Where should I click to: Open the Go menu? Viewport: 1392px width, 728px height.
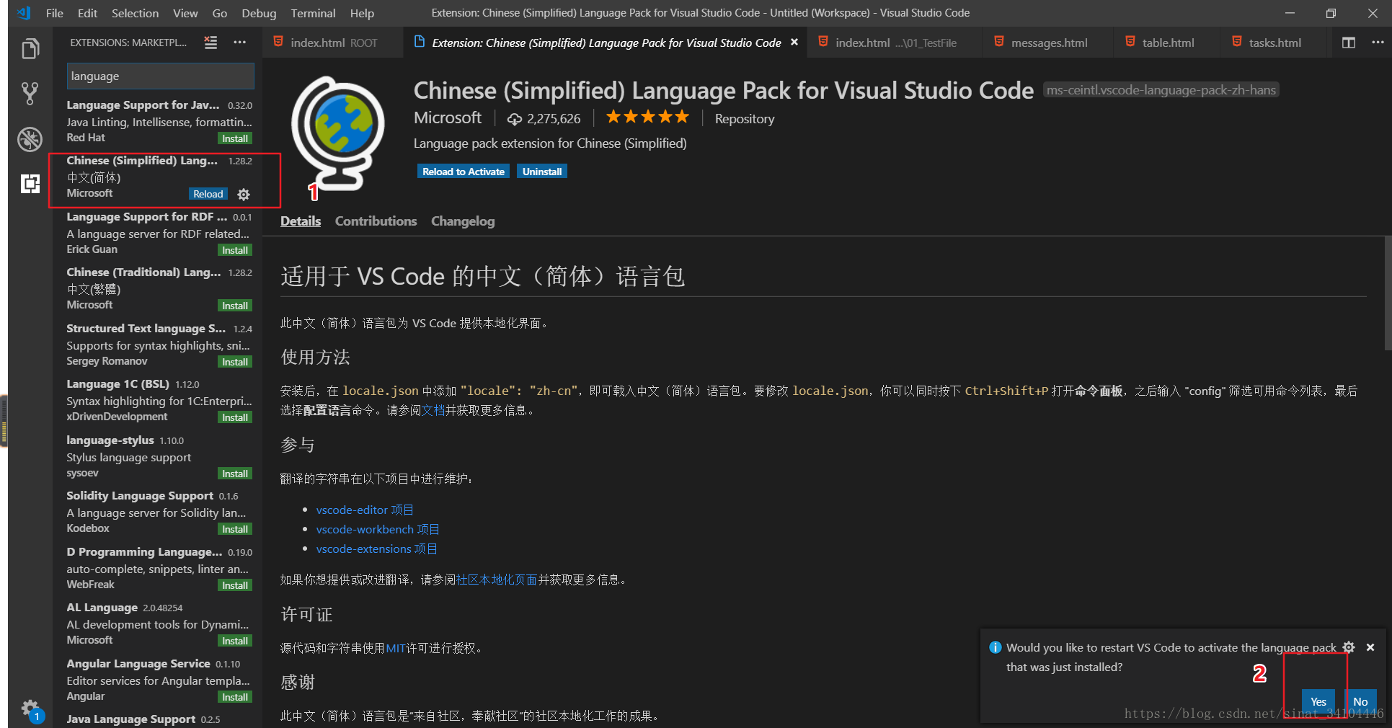pos(220,13)
